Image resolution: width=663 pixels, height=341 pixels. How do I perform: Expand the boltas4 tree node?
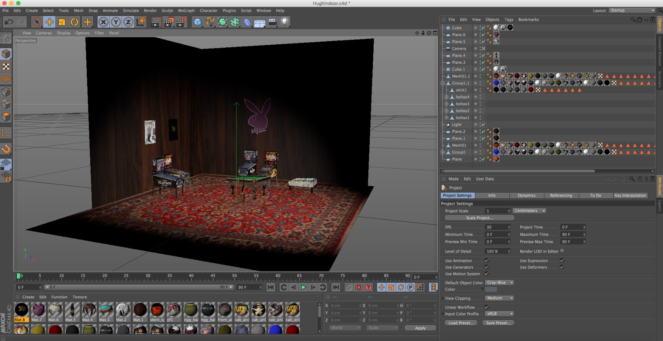(x=446, y=97)
